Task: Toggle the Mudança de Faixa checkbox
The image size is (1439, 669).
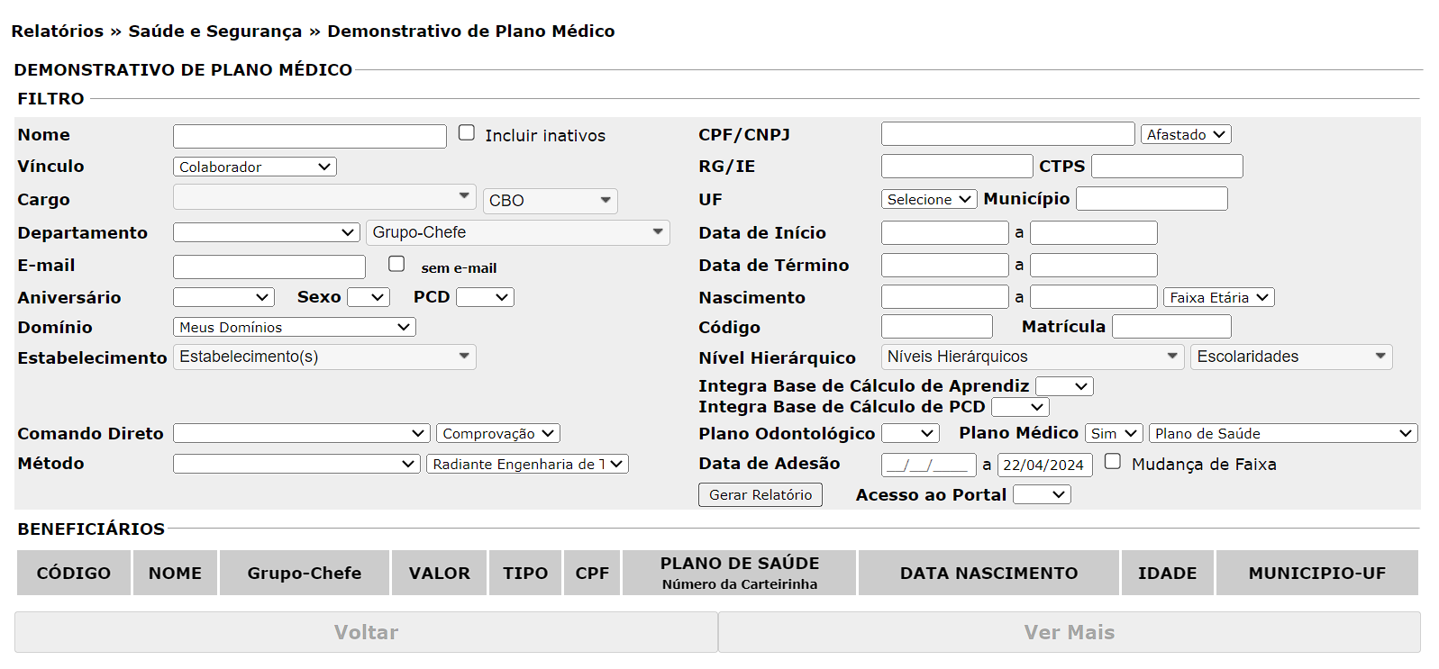Action: pyautogui.click(x=1113, y=462)
